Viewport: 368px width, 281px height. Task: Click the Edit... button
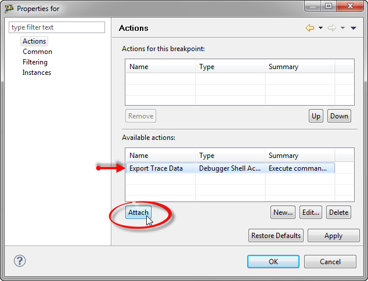(x=311, y=212)
